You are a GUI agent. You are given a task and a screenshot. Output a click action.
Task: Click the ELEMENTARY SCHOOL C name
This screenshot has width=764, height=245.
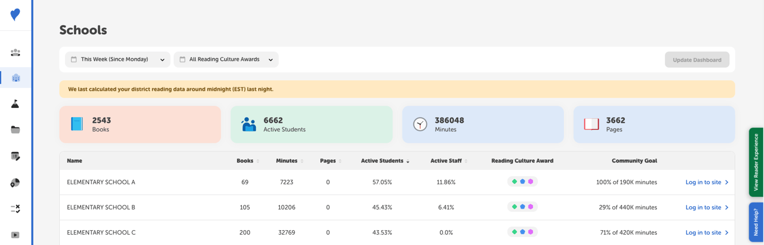coord(101,232)
